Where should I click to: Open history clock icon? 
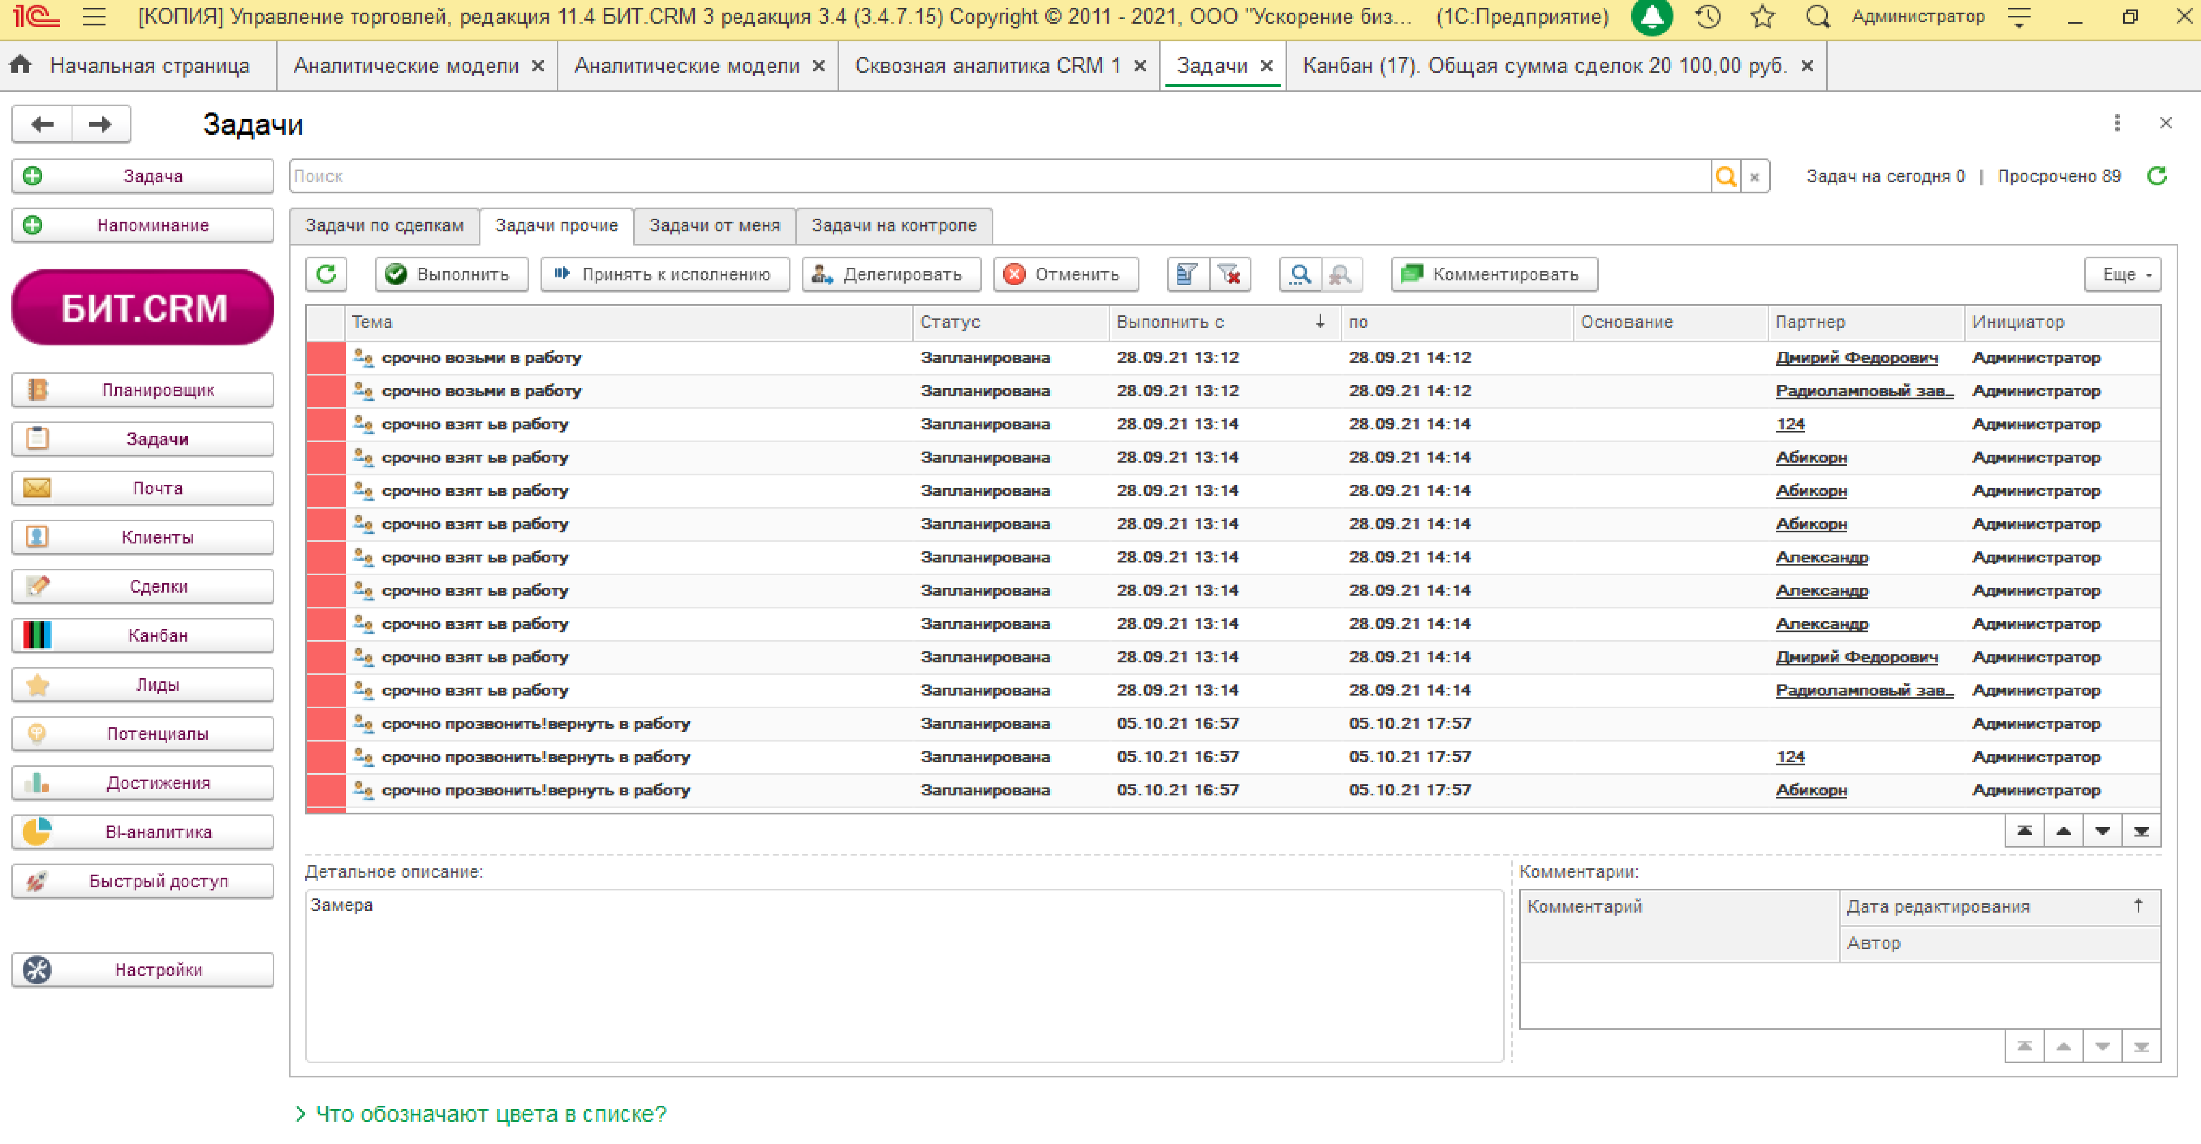click(x=1707, y=16)
